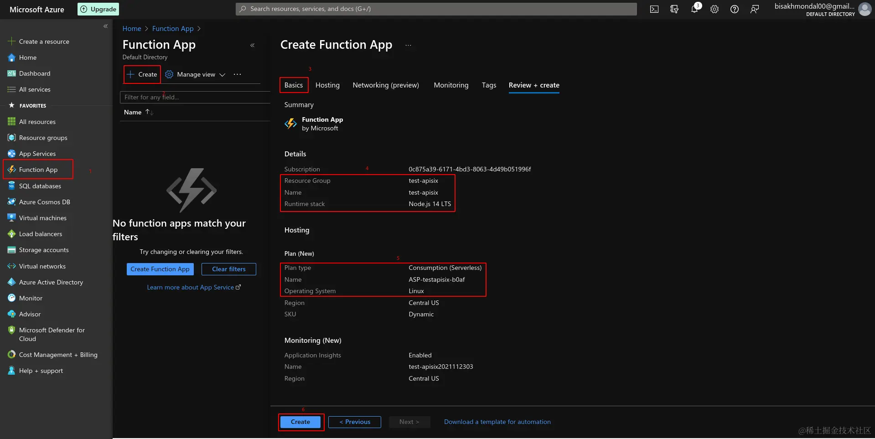875x439 pixels.
Task: Open Azure Active Directory in the sidebar
Action: click(x=51, y=282)
